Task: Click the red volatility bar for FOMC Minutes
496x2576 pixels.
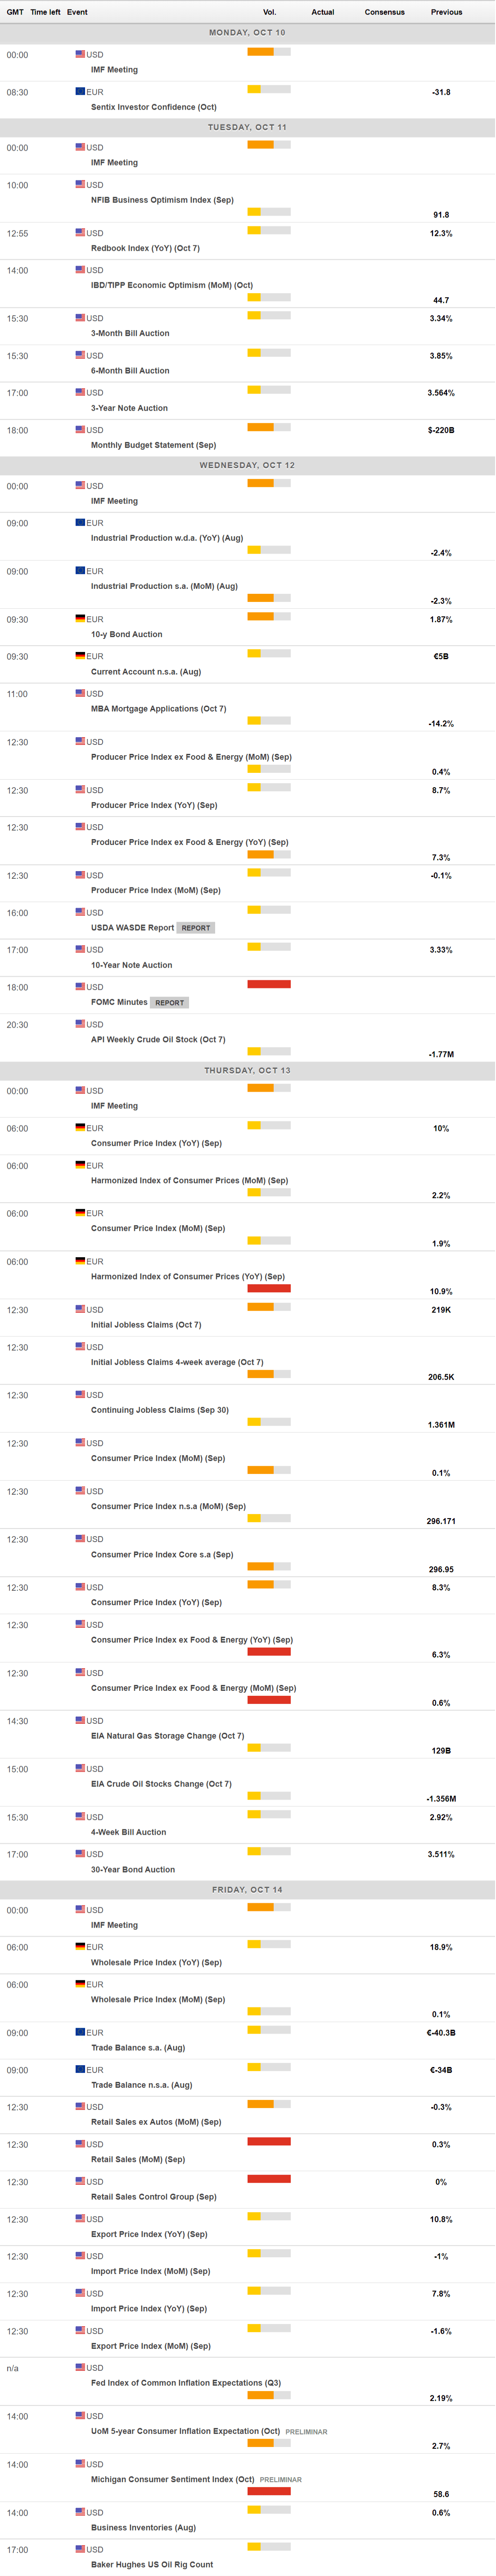Action: [268, 984]
